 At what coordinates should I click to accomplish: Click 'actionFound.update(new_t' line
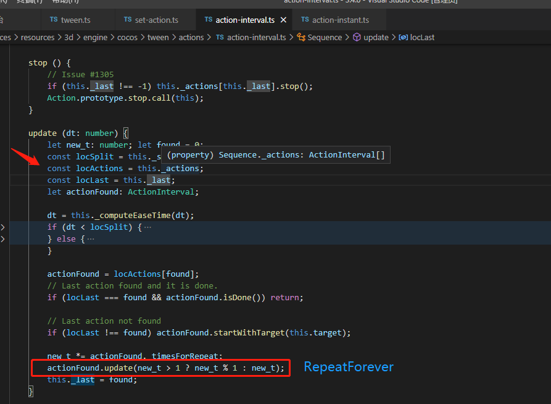point(166,368)
